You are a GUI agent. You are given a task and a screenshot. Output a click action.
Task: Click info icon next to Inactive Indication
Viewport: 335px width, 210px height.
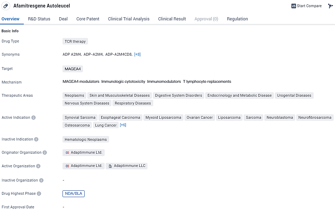coord(36,139)
